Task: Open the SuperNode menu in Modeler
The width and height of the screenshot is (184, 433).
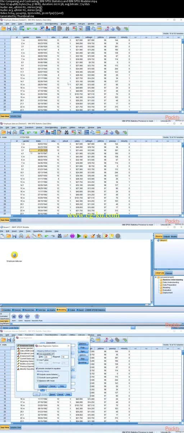Action: coord(38,231)
